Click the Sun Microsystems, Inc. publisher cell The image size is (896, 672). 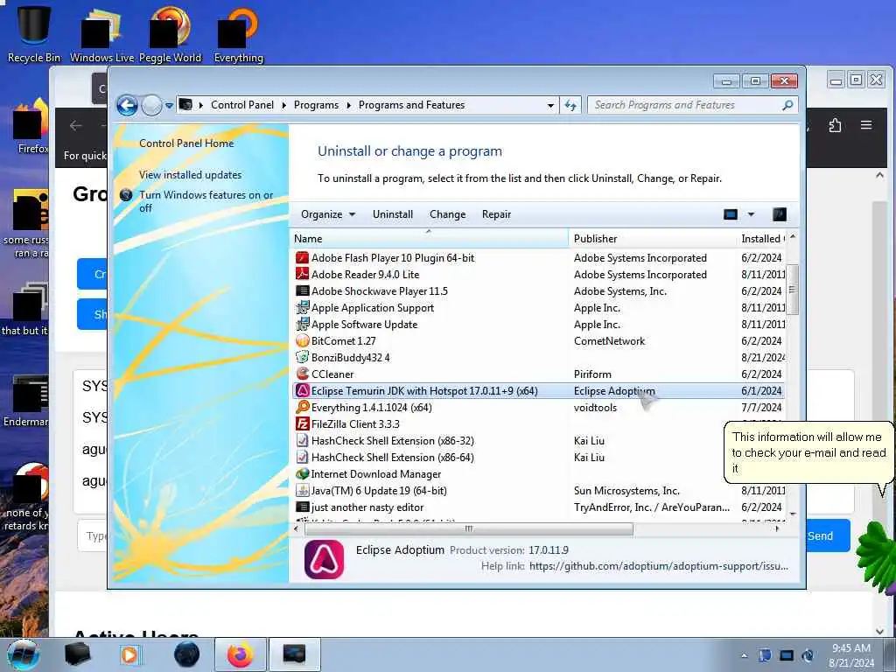pos(626,491)
